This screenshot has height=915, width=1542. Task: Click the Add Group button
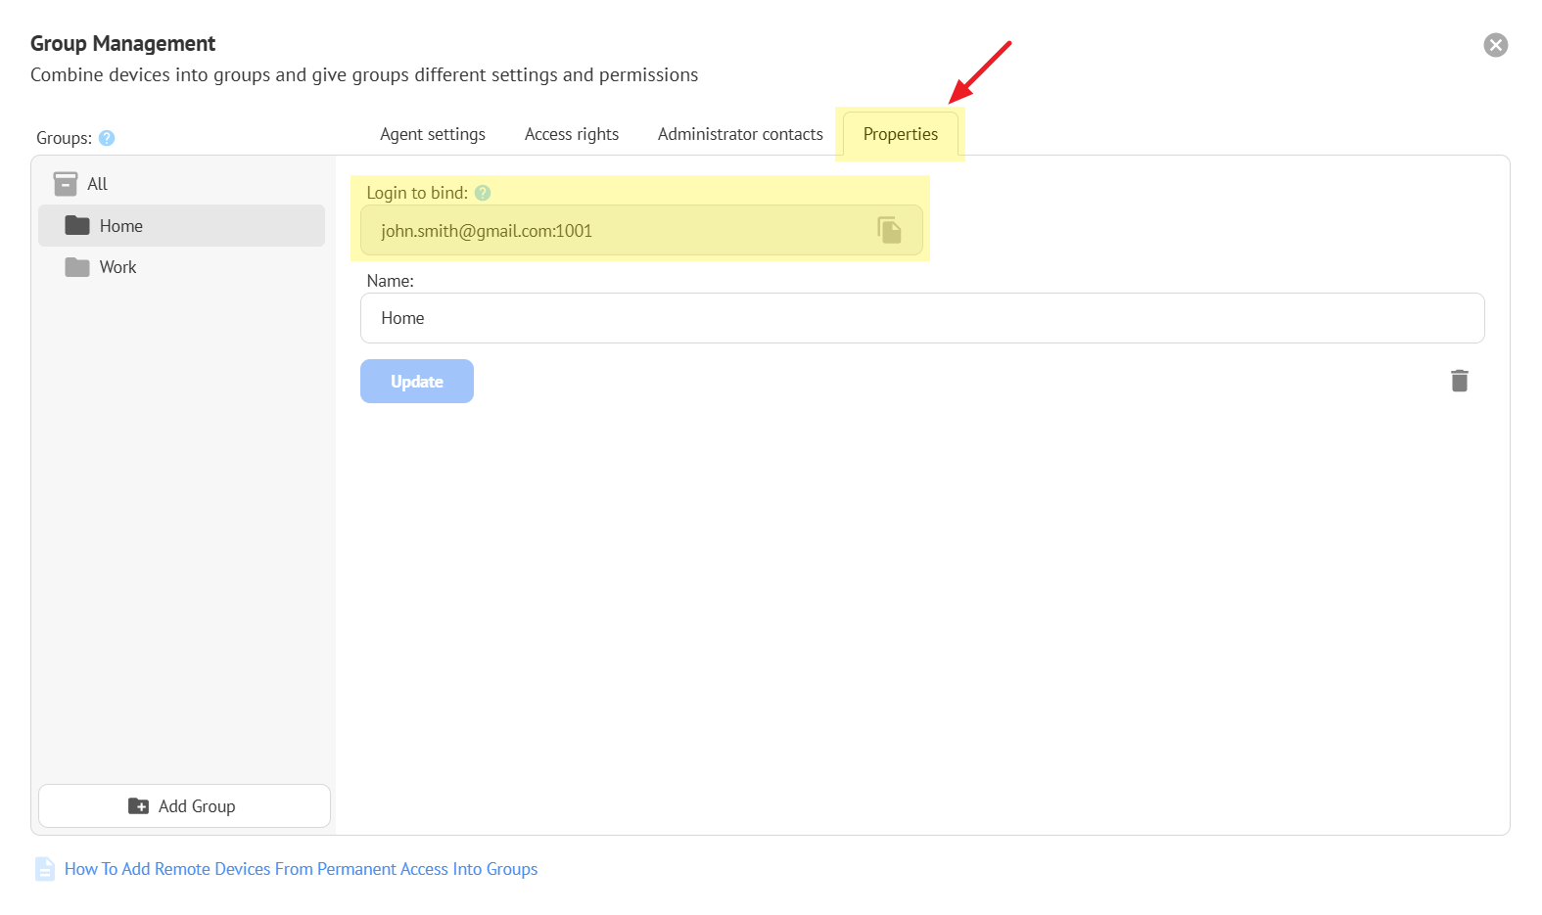[x=184, y=806]
